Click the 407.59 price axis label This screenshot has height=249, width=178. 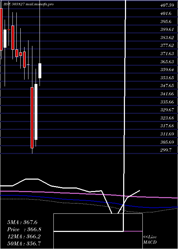[x=167, y=5]
